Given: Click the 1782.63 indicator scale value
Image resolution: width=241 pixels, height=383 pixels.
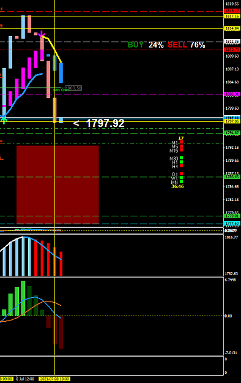Looking at the screenshot, I should tap(231, 274).
